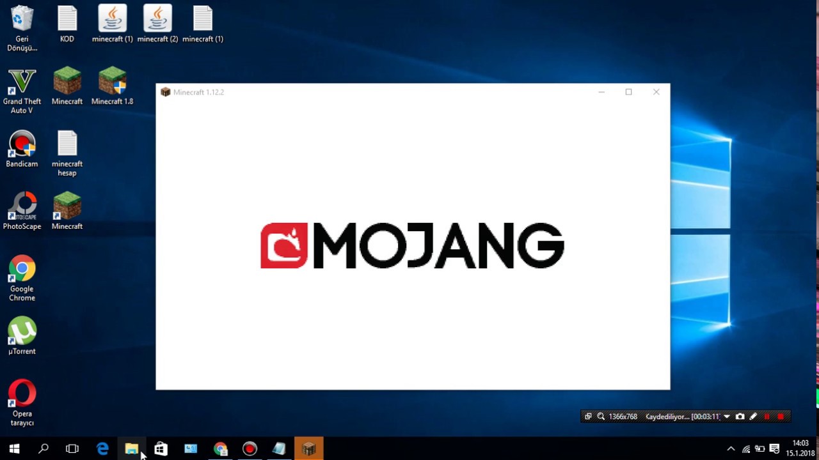Switch to Bandicam taskbar button
The width and height of the screenshot is (819, 460).
tap(250, 448)
